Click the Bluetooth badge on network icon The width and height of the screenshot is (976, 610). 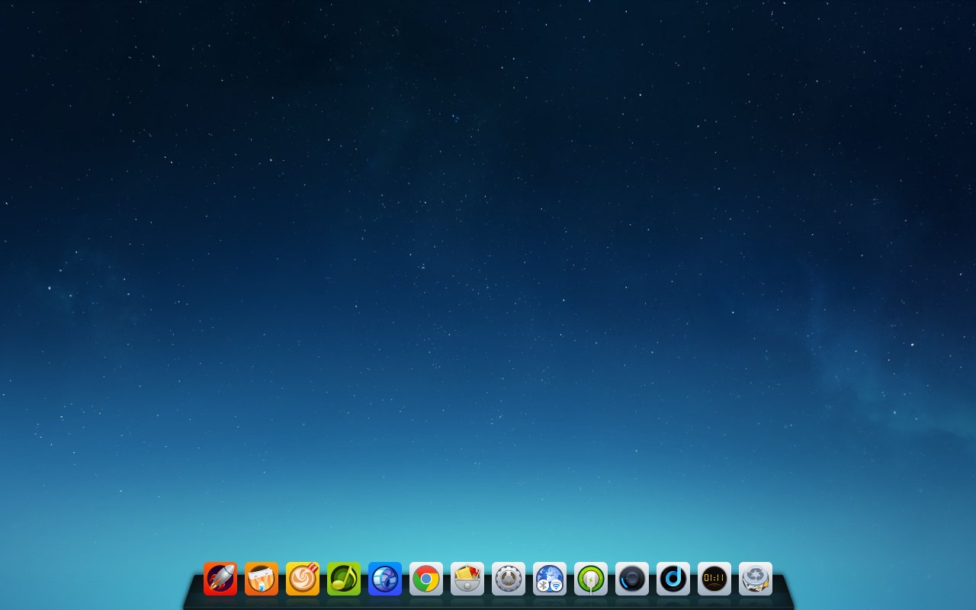pyautogui.click(x=544, y=586)
